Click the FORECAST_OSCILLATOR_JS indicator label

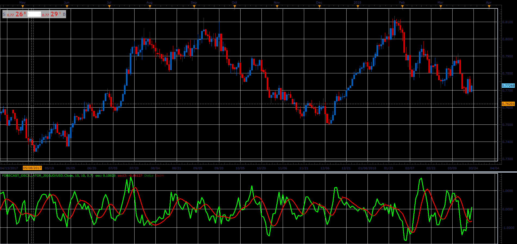coord(48,176)
